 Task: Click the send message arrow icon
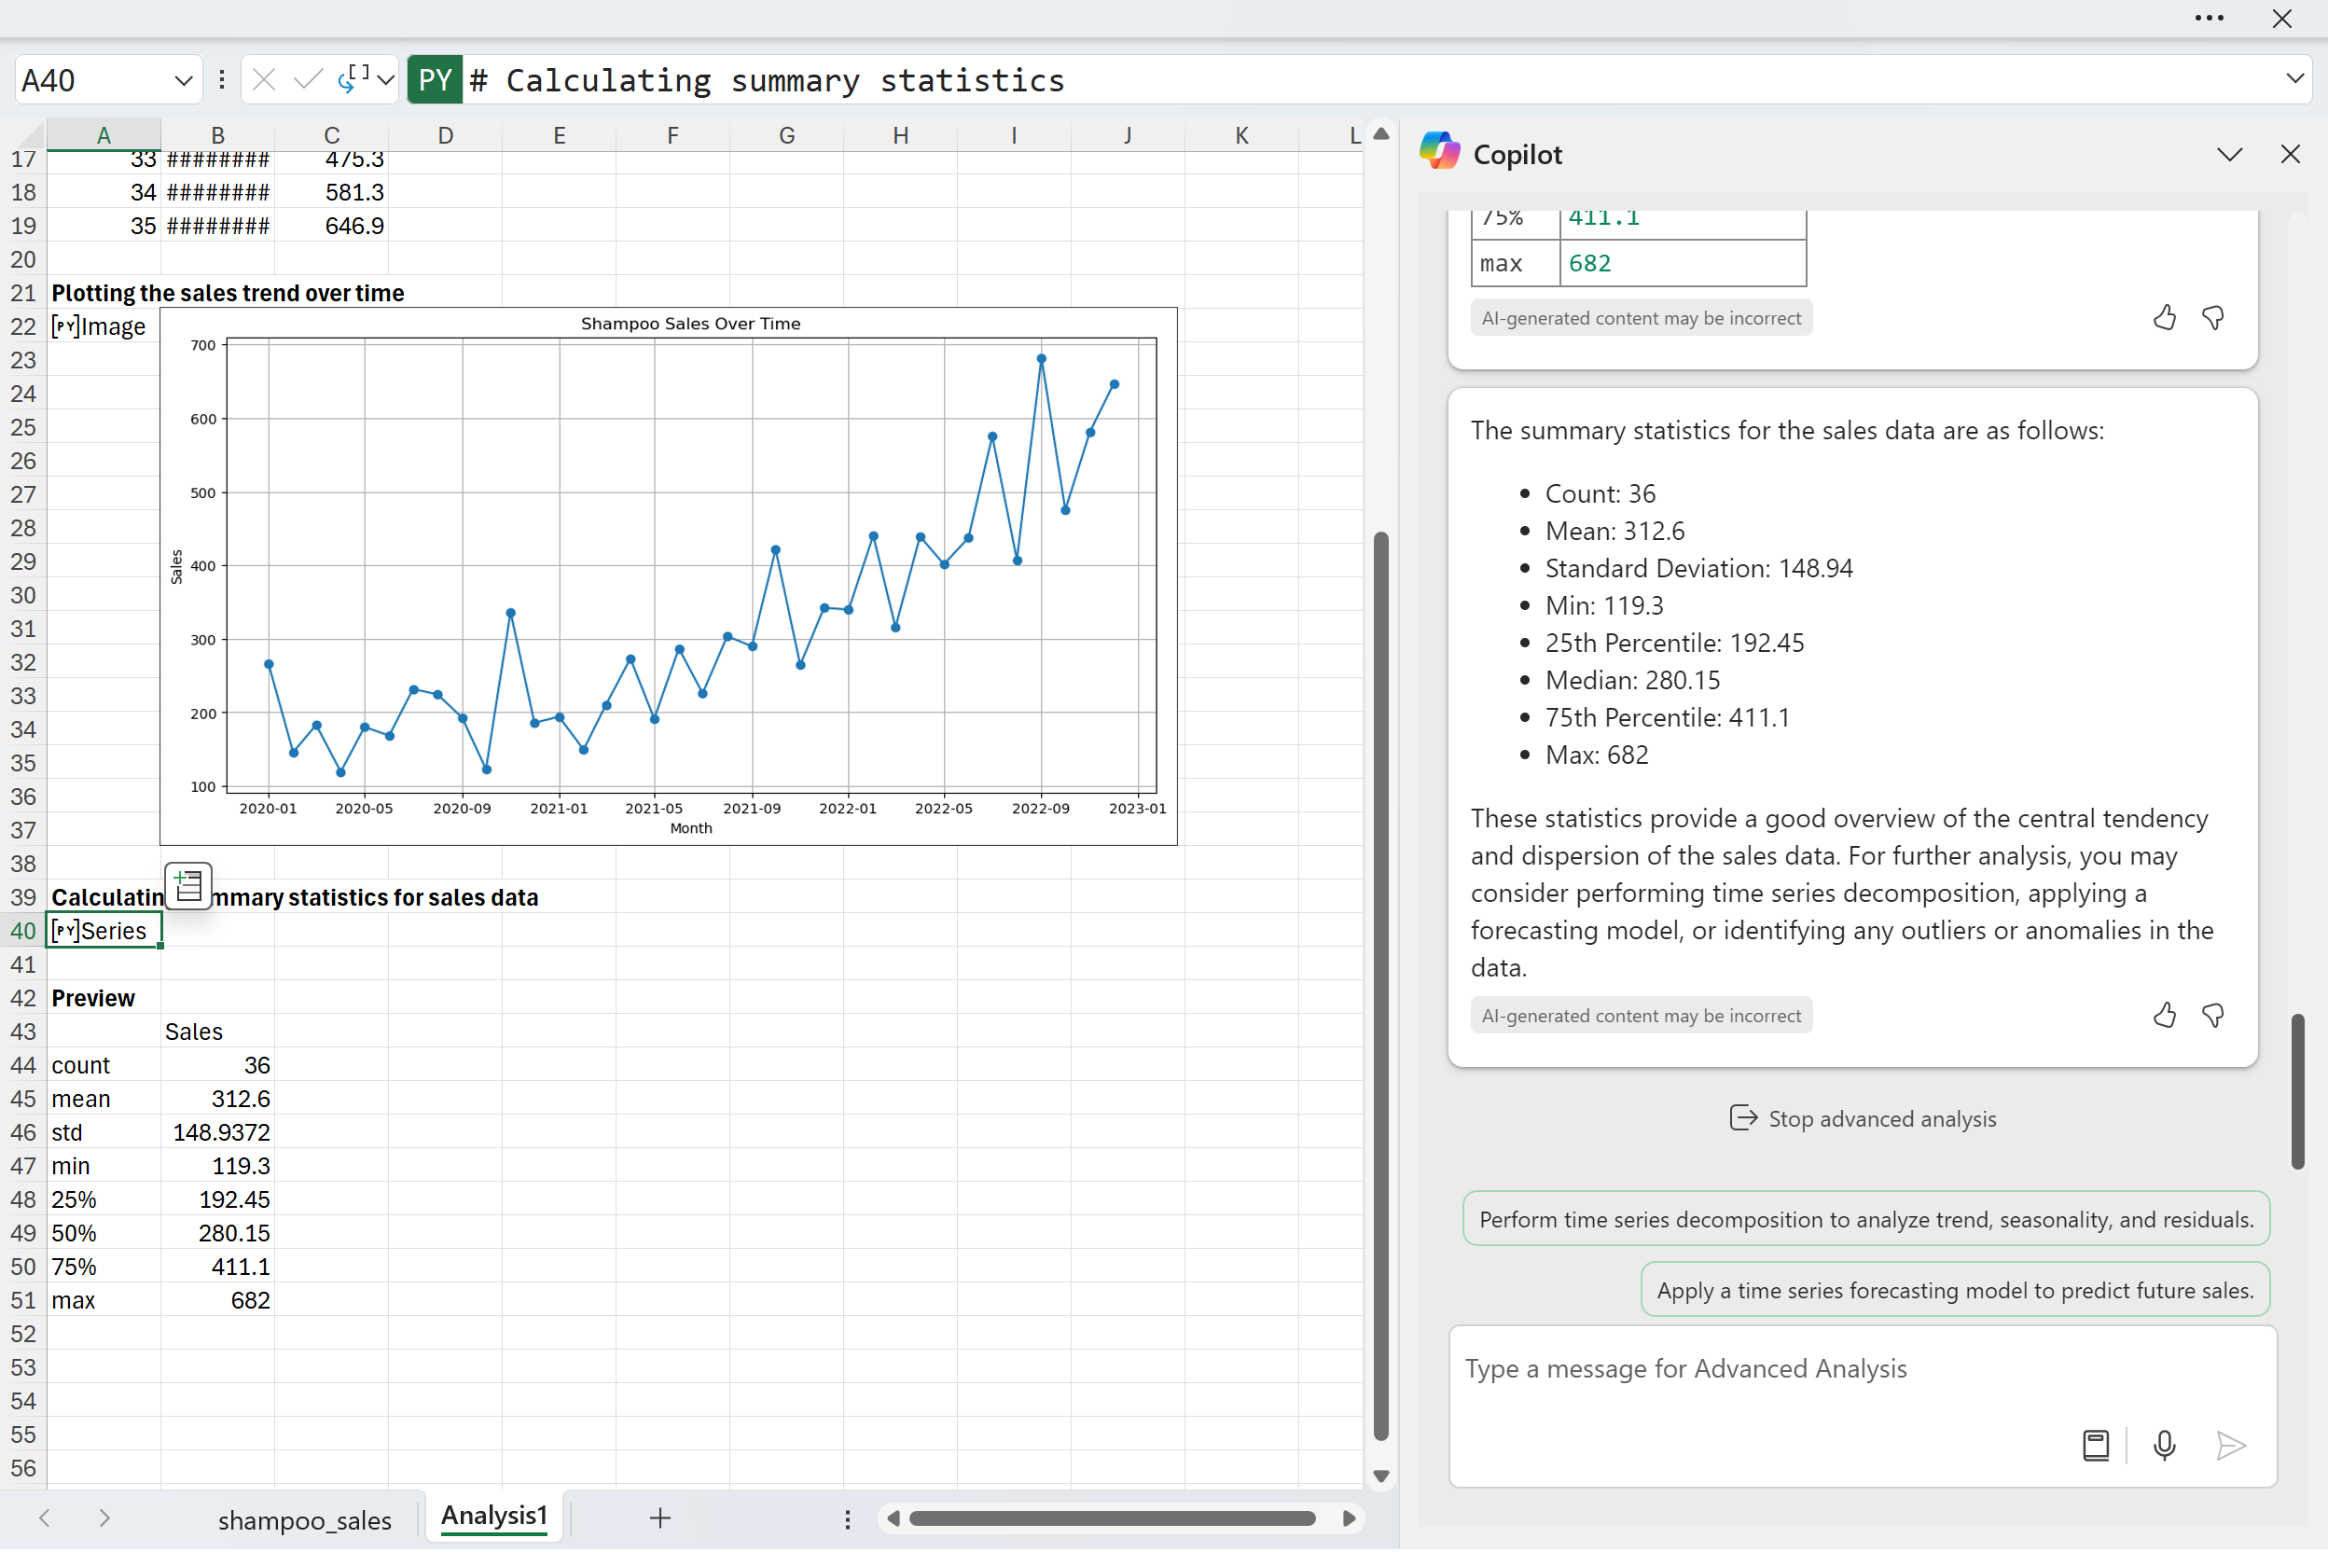[x=2231, y=1446]
